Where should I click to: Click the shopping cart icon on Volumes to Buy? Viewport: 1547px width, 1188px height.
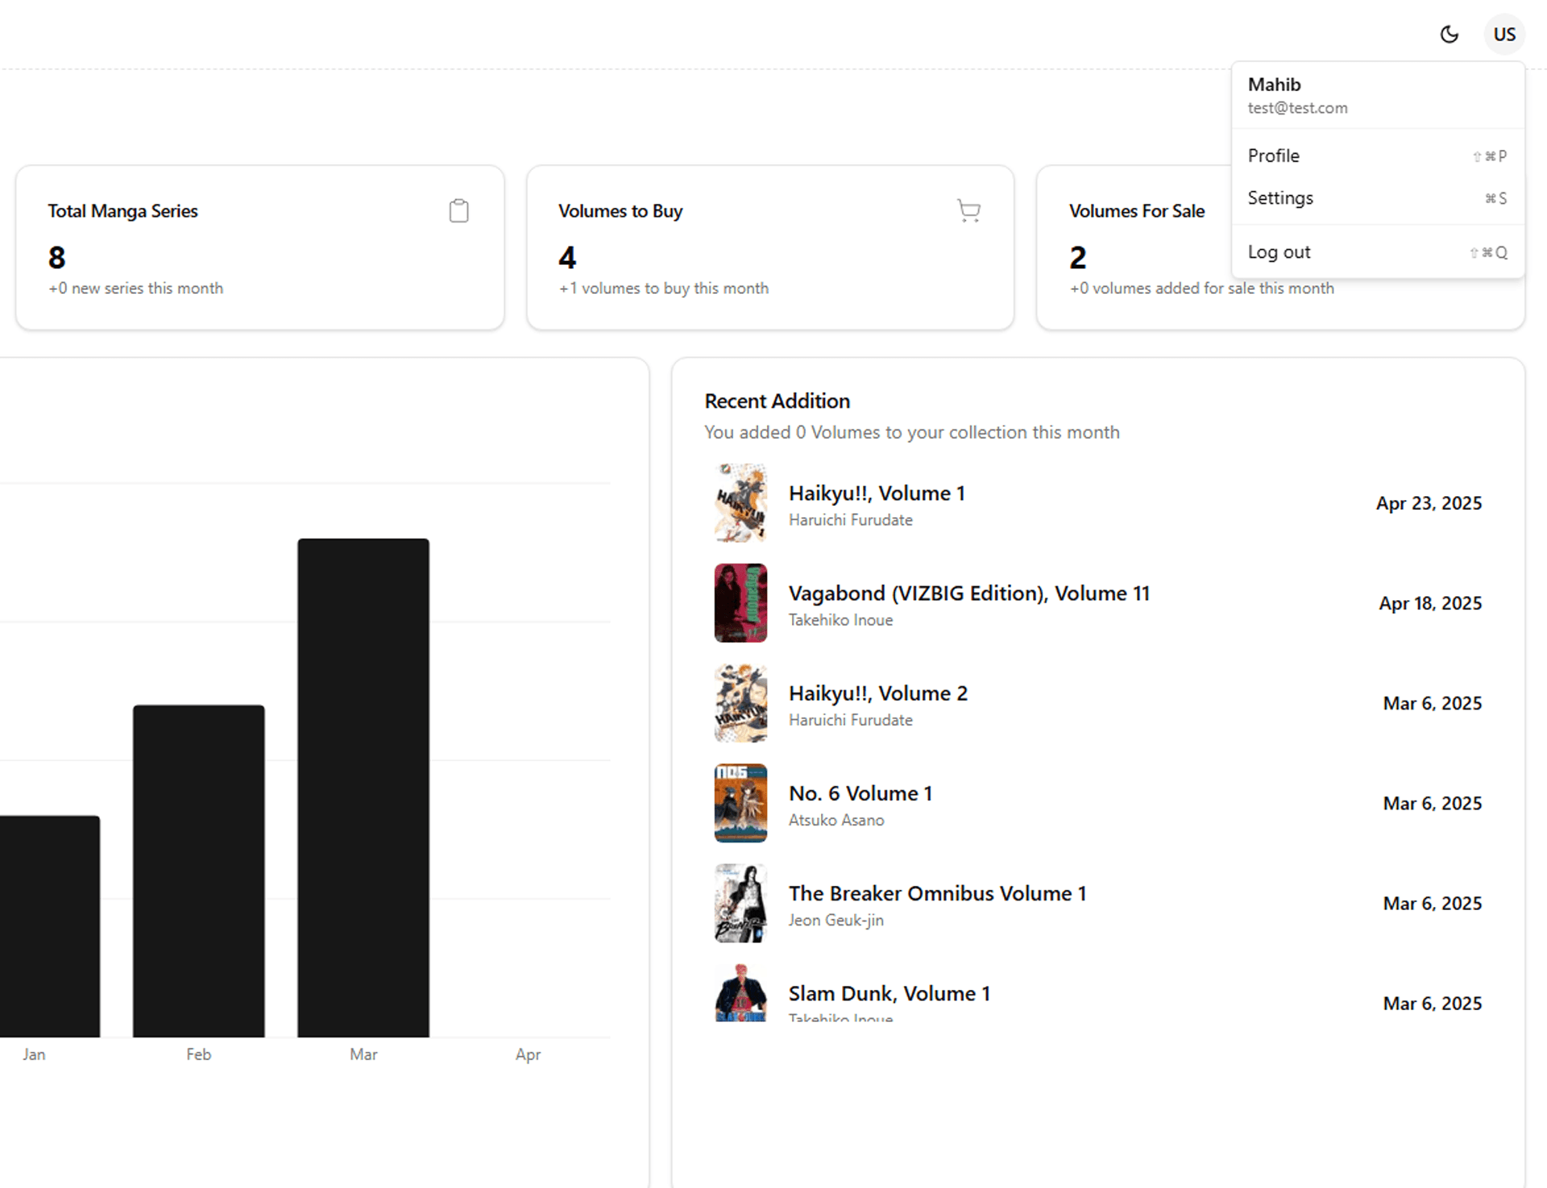click(968, 211)
